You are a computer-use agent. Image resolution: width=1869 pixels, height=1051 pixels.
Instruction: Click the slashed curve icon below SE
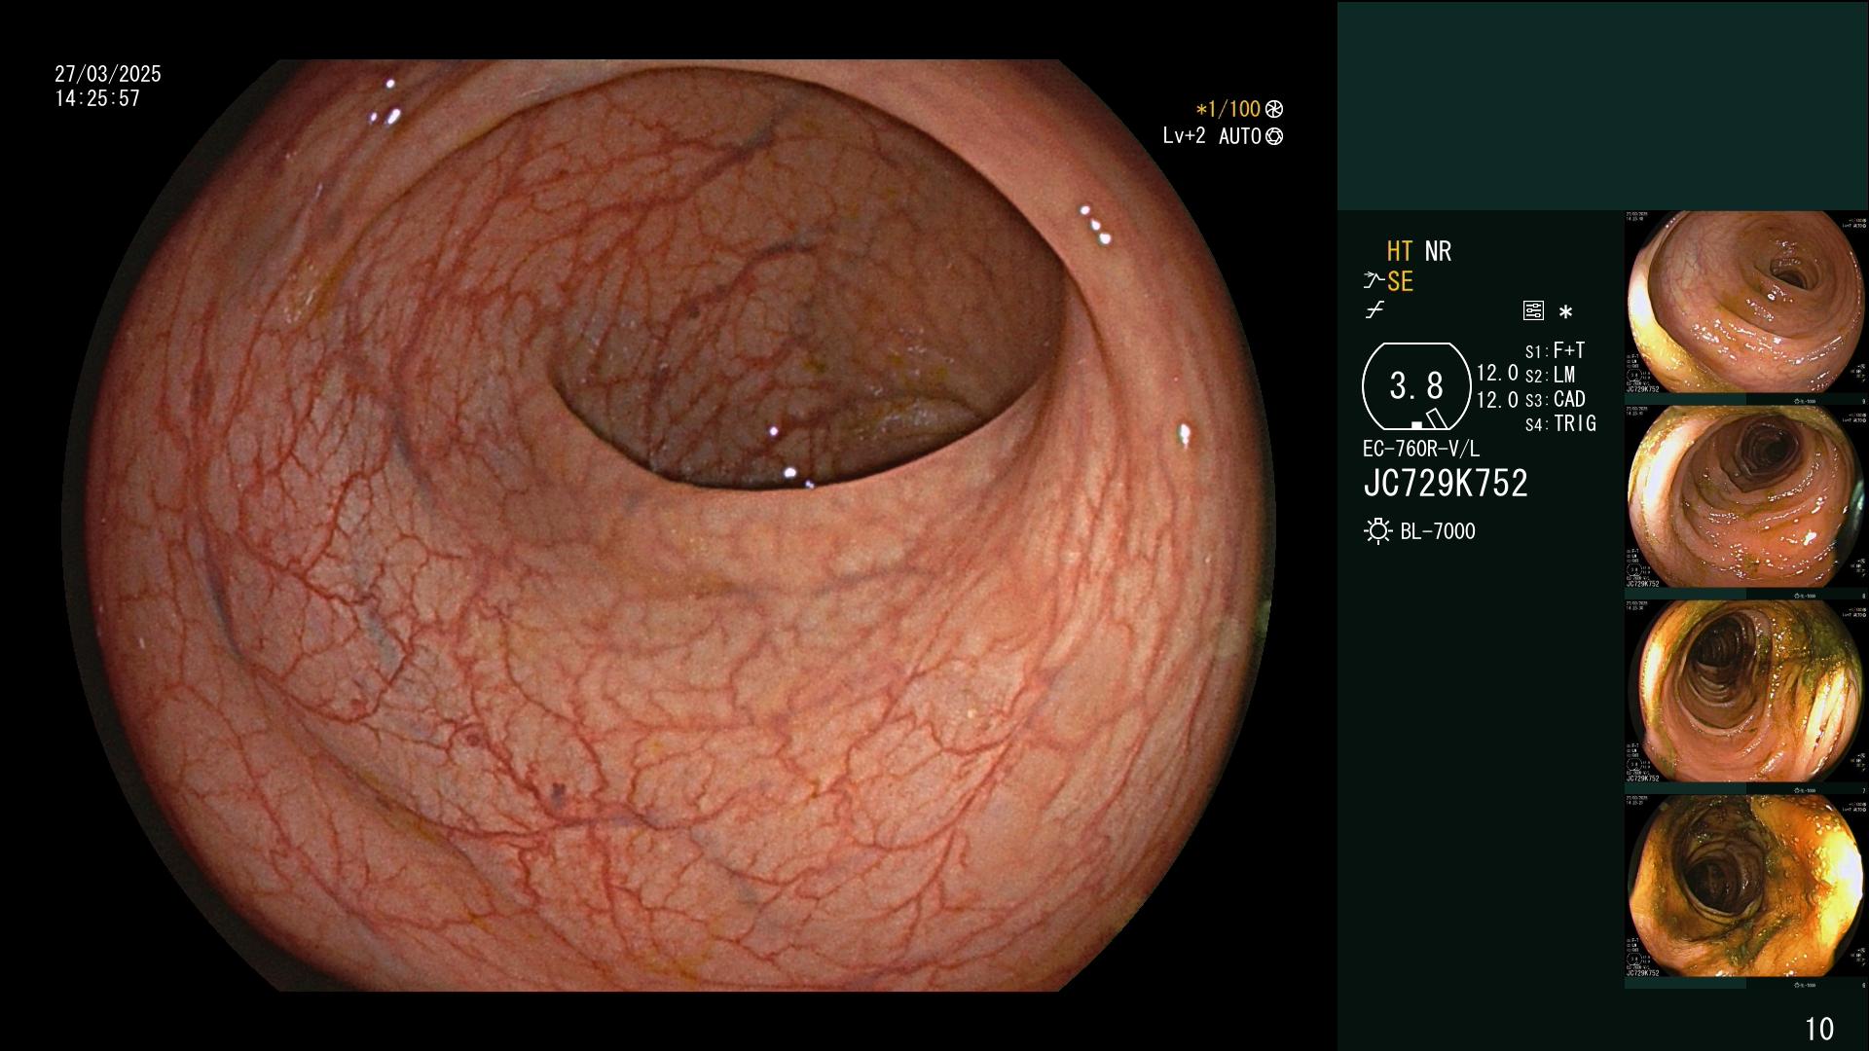coord(1374,311)
